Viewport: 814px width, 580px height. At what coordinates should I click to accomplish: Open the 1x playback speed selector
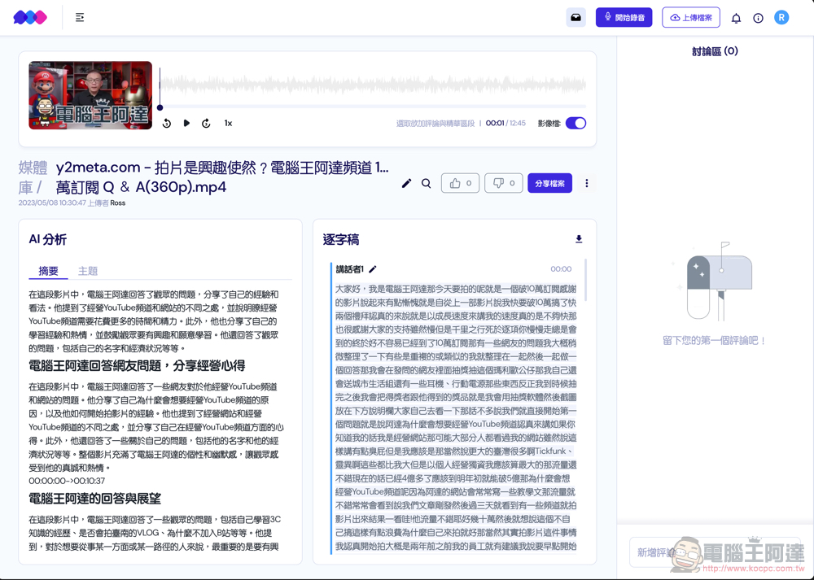[x=228, y=124]
